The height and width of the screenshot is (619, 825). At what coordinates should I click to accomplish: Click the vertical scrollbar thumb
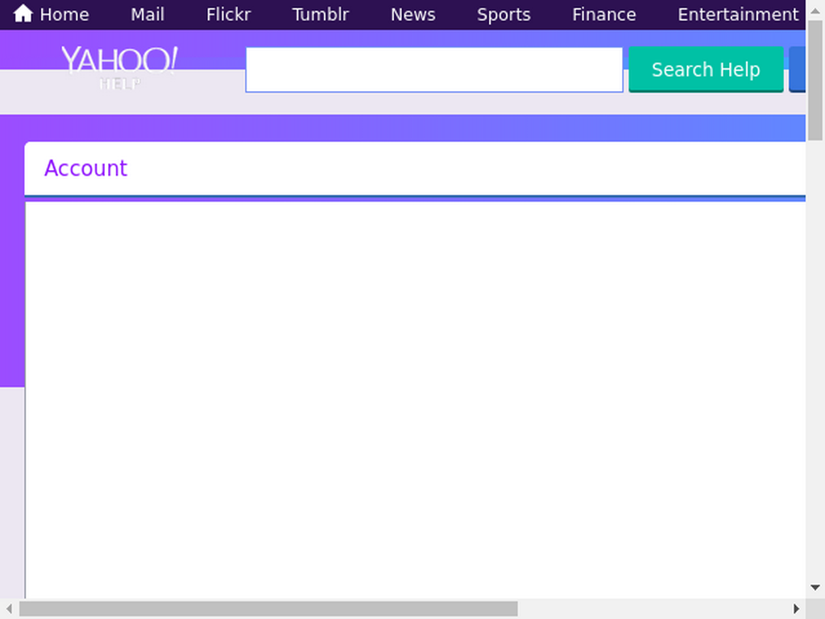(815, 80)
